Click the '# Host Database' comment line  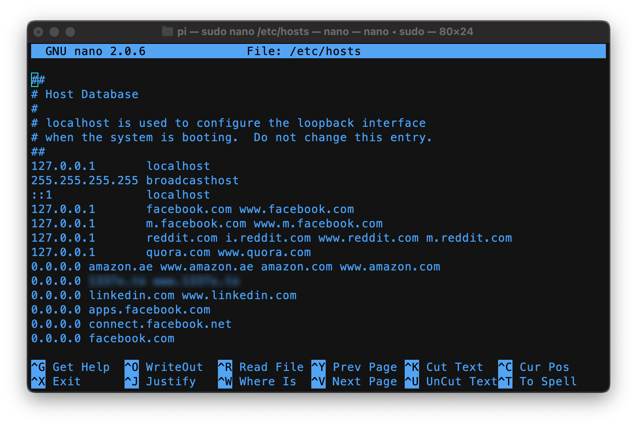point(85,94)
